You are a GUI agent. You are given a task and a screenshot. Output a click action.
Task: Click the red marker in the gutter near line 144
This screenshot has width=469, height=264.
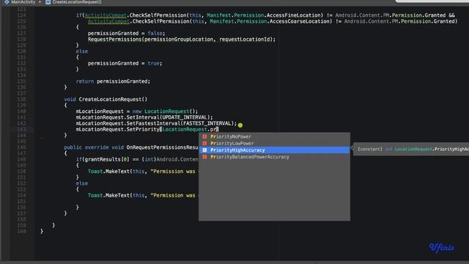tap(42, 138)
